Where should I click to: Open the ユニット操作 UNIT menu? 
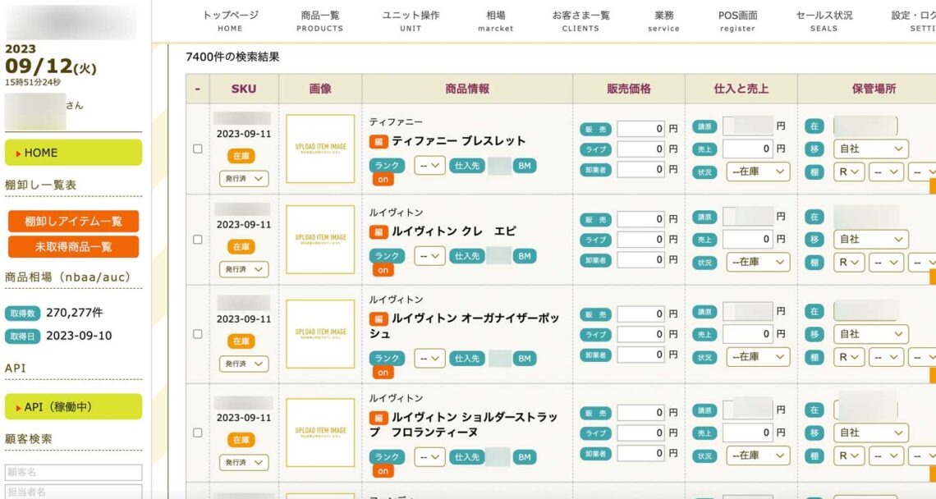pos(411,21)
